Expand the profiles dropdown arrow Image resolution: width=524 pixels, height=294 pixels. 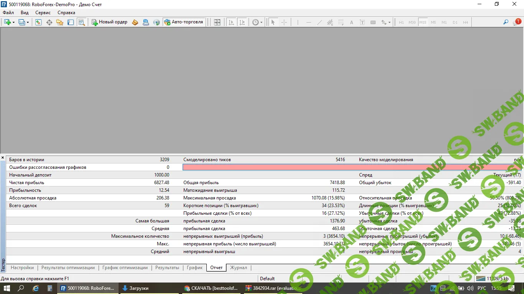28,23
